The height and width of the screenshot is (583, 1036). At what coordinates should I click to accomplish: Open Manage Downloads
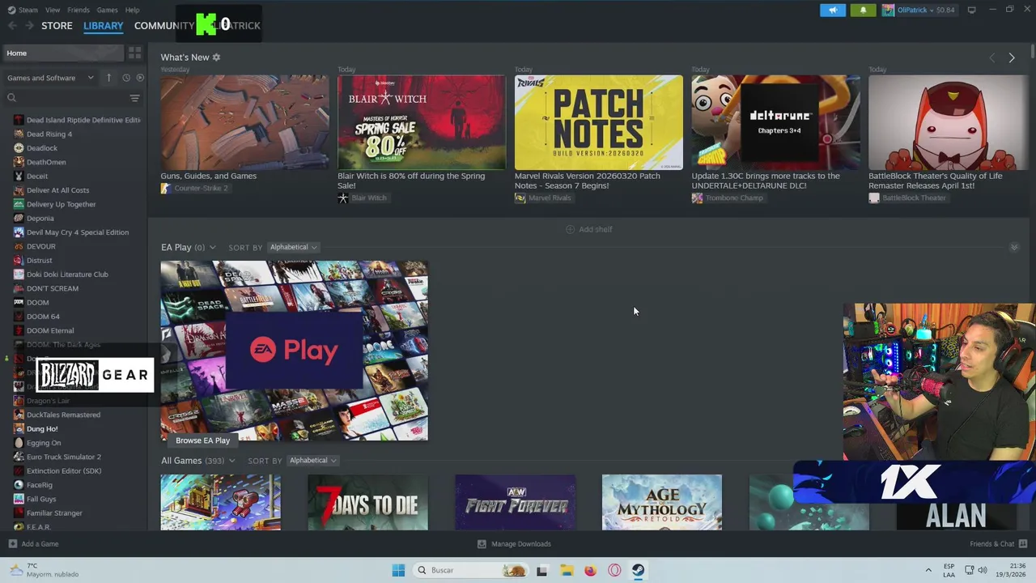pyautogui.click(x=514, y=544)
